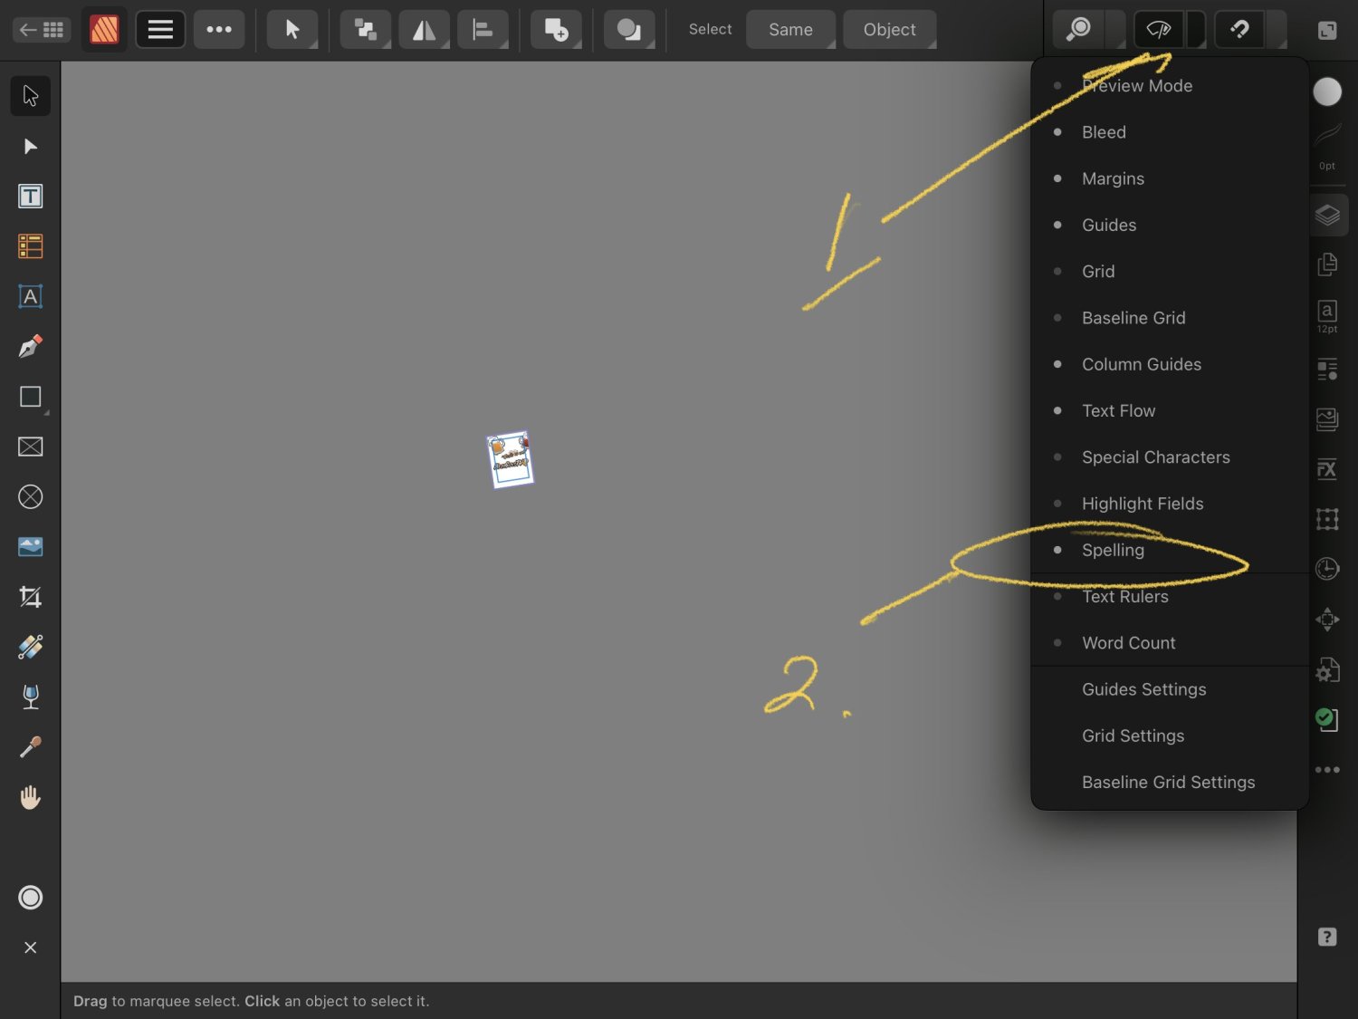Click the zoom magnifier icon
The height and width of the screenshot is (1019, 1358).
coord(1078,30)
